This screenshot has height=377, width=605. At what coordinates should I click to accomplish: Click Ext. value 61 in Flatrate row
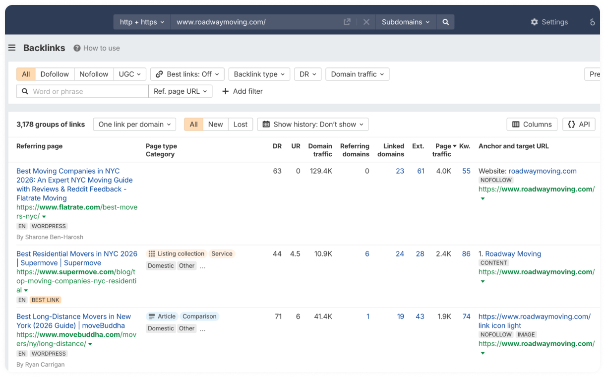click(421, 171)
